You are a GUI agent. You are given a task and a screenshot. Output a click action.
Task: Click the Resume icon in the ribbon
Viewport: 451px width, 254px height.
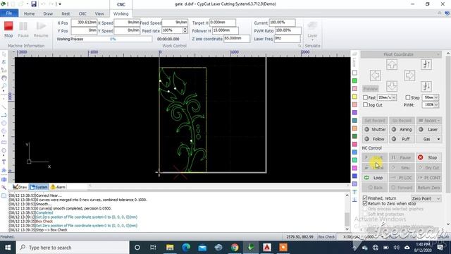41,26
